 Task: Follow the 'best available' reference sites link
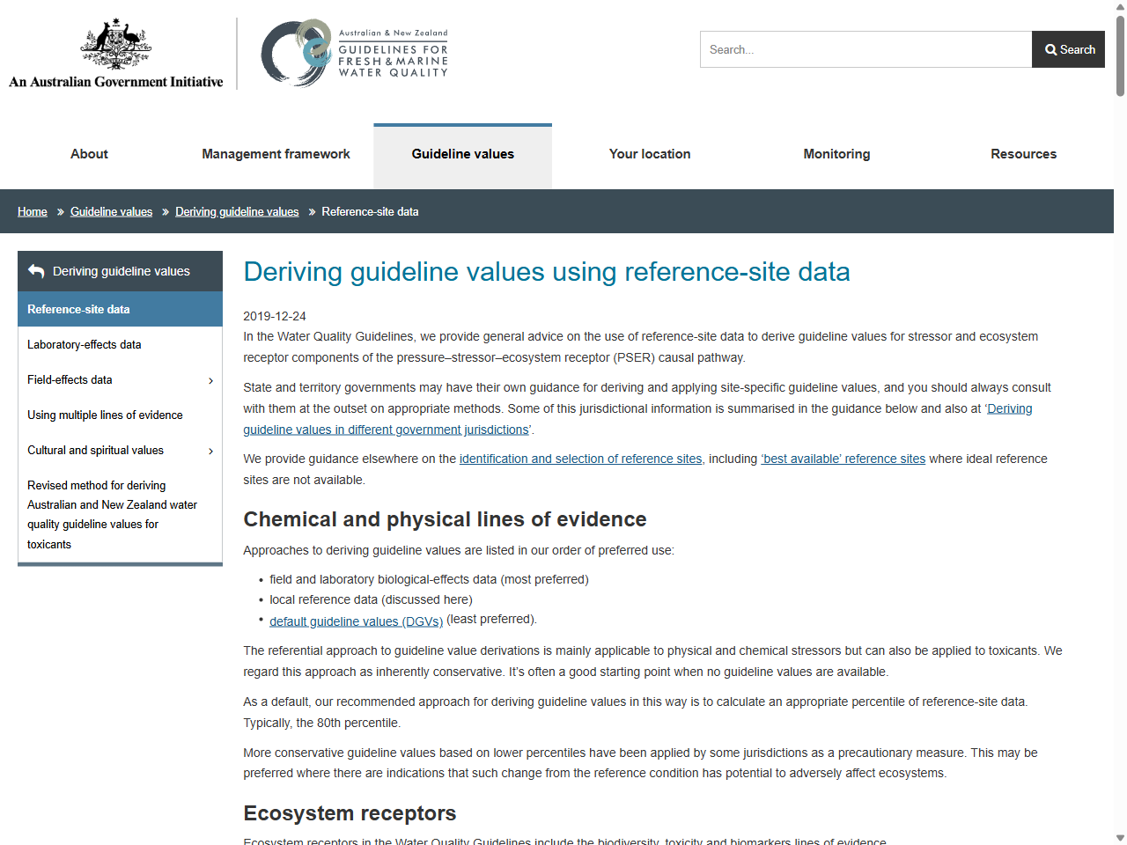843,459
